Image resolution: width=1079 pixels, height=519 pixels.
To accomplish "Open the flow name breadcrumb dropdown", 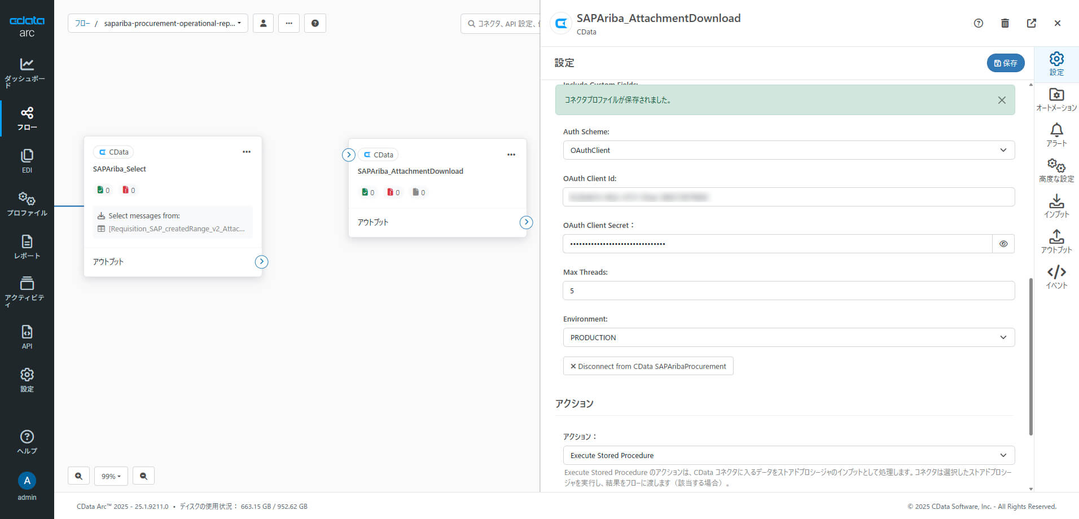I will pos(172,23).
